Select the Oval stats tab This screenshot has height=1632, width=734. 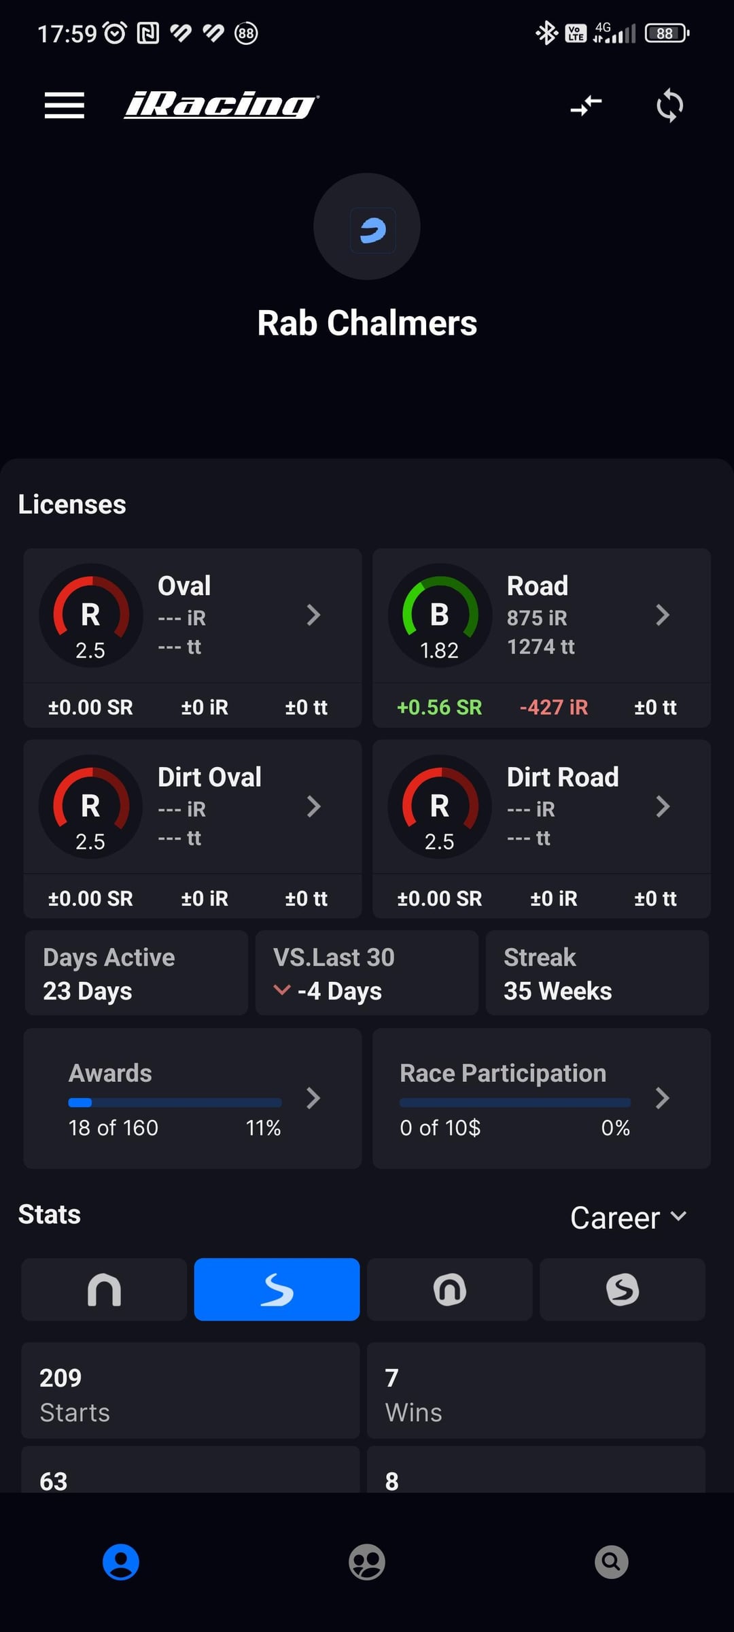pos(104,1289)
